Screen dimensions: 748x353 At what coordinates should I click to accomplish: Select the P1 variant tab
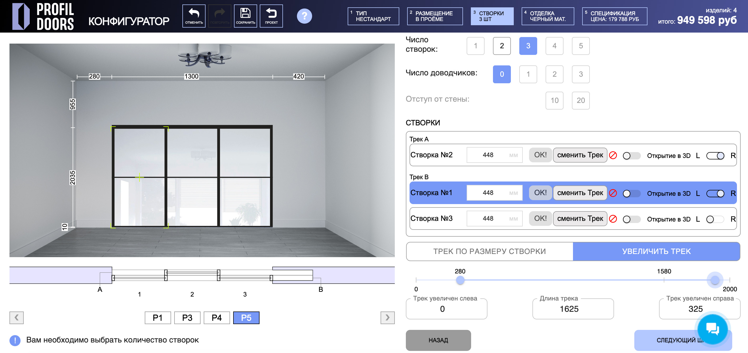(x=158, y=318)
